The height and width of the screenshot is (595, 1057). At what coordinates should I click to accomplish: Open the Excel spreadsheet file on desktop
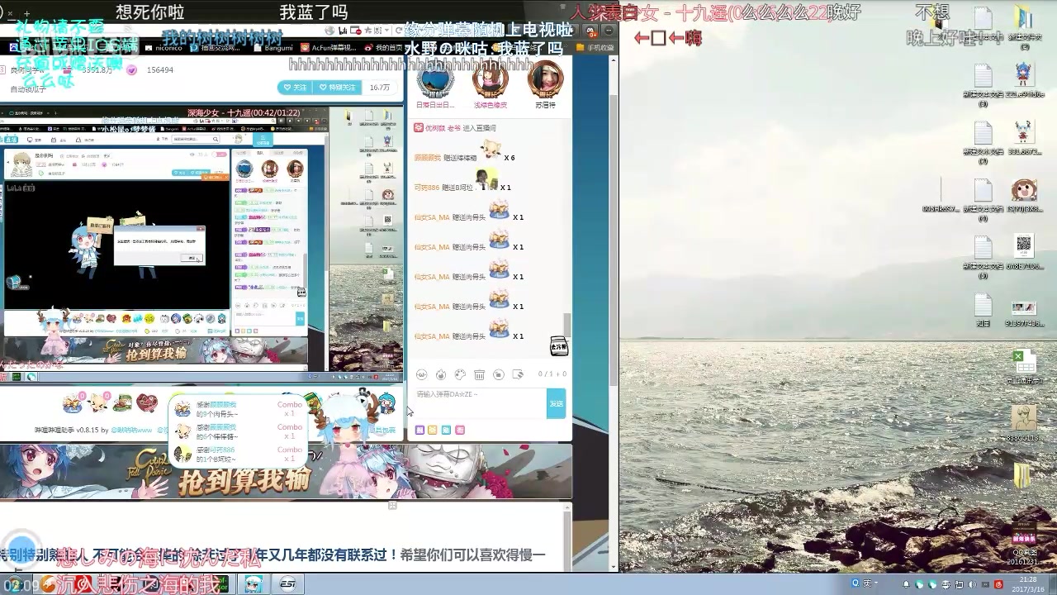(1024, 363)
